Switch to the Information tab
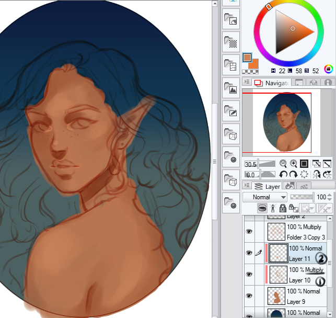Screen dimensions: 336x318 tap(328, 82)
